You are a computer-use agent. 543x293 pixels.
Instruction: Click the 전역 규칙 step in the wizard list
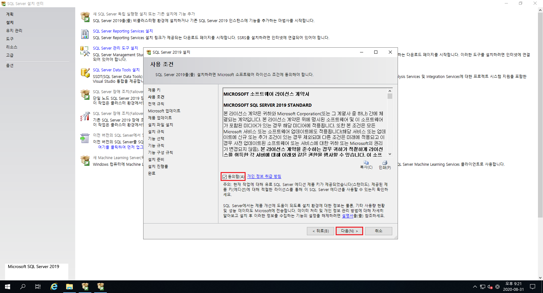[x=156, y=104]
